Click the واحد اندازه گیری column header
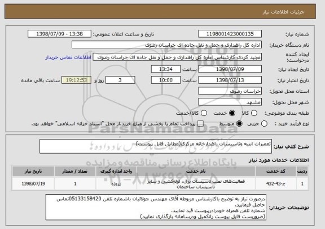325x229 pixels. (116, 172)
